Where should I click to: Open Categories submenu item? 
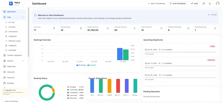[x=12, y=36]
